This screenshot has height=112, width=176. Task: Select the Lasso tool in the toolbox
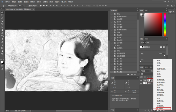(x=2, y=18)
